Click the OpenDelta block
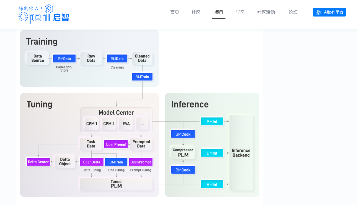This screenshot has width=357, height=205. [92, 162]
